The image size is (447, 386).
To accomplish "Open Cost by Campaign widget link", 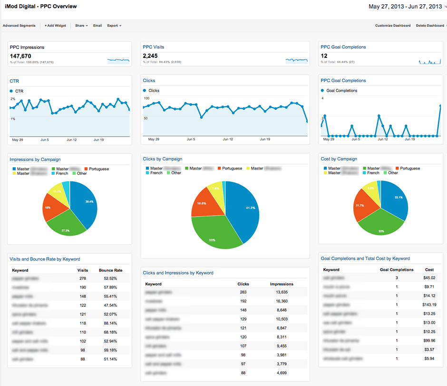I will 339,159.
